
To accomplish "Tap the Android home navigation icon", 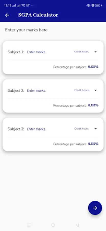I will [53, 225].
